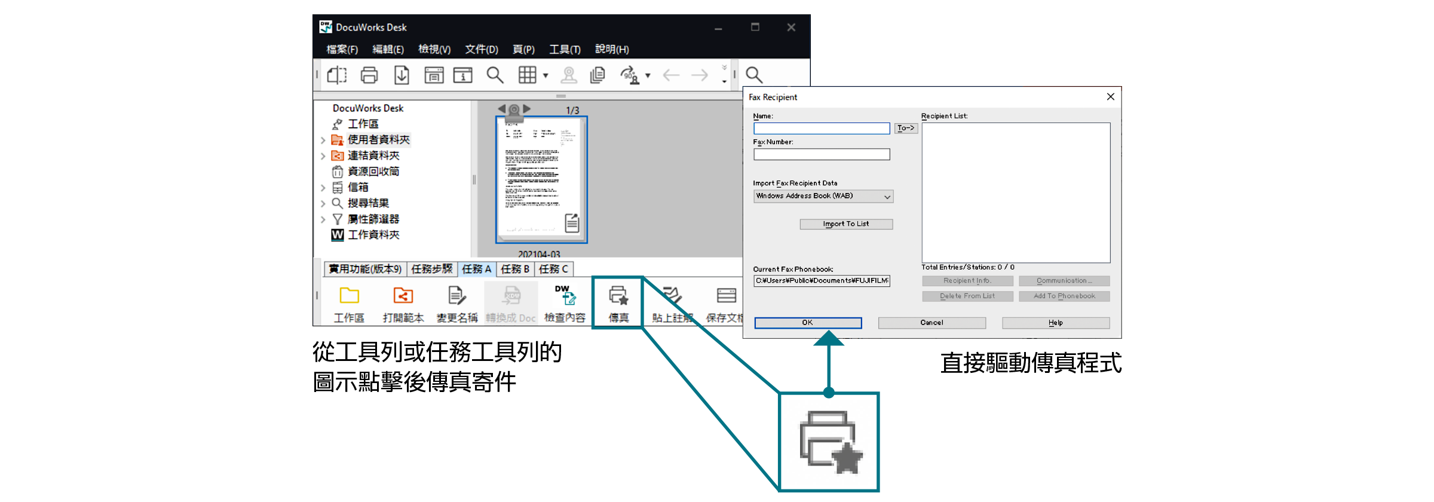The height and width of the screenshot is (502, 1434).
Task: Expand the 連結資料夾 tree node
Action: click(x=323, y=156)
